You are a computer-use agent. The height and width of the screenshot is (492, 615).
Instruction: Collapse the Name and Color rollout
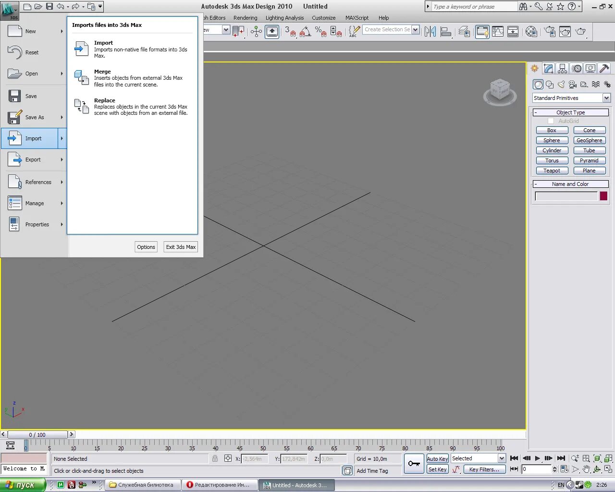tap(571, 184)
